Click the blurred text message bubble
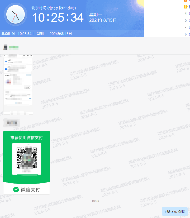190x218 pixels. pyautogui.click(x=12, y=123)
